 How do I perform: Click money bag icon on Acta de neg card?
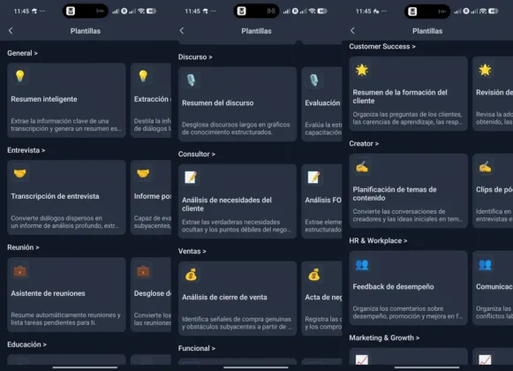(314, 275)
